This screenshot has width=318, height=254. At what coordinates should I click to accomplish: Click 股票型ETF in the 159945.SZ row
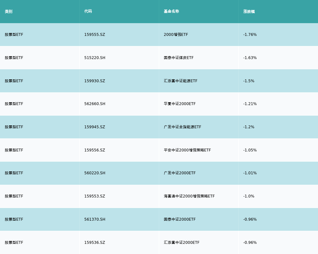coord(14,127)
